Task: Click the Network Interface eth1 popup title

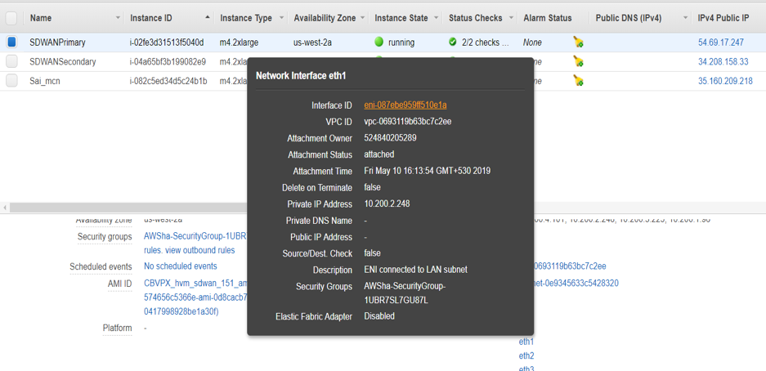Action: pos(302,76)
